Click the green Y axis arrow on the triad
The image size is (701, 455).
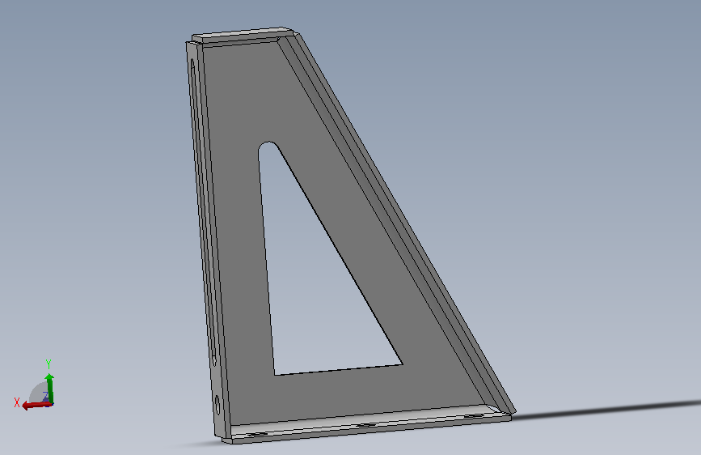(49, 388)
